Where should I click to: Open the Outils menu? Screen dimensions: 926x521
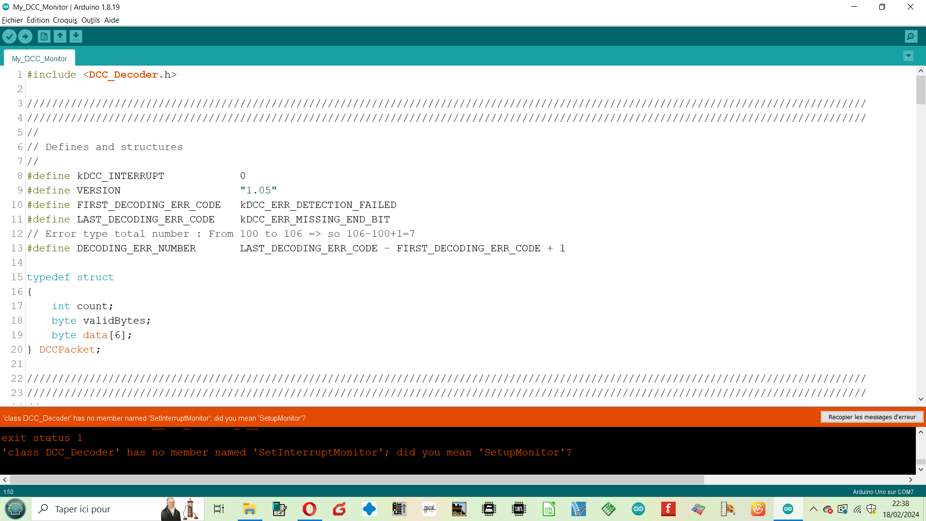(91, 20)
